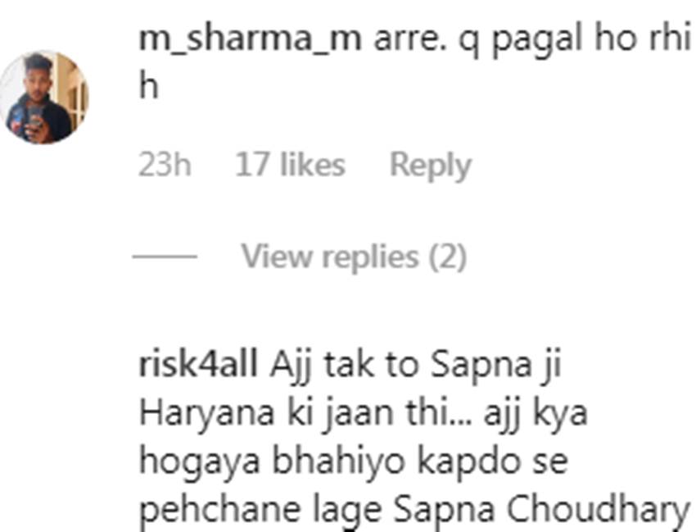Reply to m_sharma_m's comment
Viewport: 696px width, 532px height.
click(x=430, y=166)
